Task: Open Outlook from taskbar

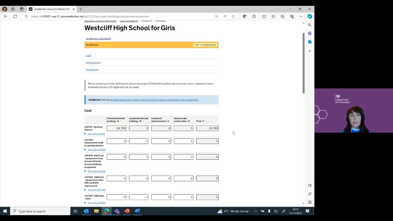Action: 86,211
